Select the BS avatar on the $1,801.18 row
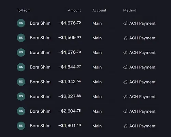 [21, 126]
